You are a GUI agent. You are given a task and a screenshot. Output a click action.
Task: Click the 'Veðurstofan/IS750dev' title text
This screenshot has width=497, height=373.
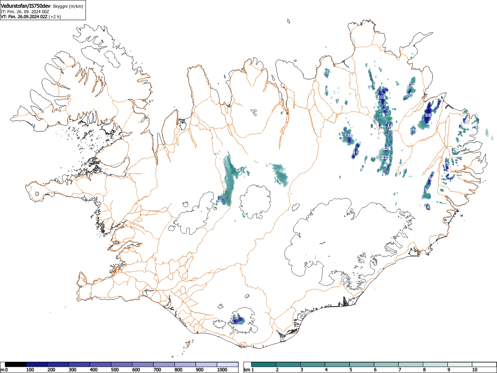pyautogui.click(x=26, y=6)
